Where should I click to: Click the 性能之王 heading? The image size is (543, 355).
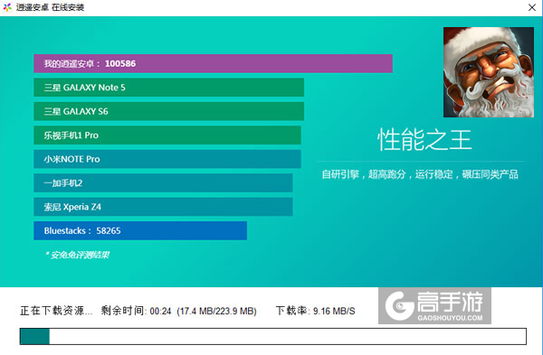click(x=424, y=140)
